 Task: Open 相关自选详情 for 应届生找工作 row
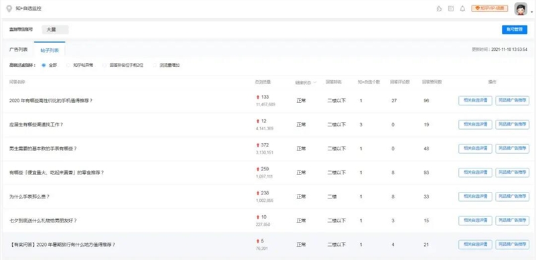tap(475, 124)
